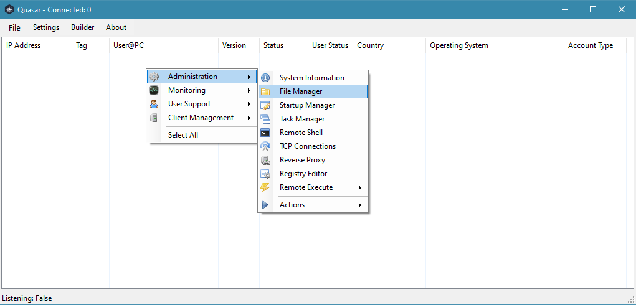Open Registry Editor menu entry
Screen dimensions: 636x305
313,174
